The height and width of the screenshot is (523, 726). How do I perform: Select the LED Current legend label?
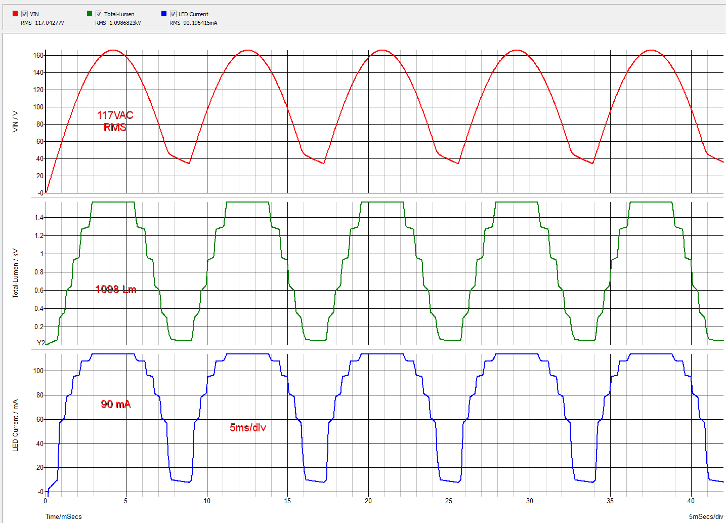pos(193,14)
